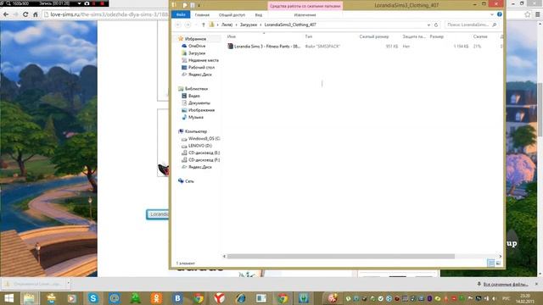This screenshot has width=543, height=305.
Task: Open Рабочий стол in the navigation pane
Action: (201, 68)
